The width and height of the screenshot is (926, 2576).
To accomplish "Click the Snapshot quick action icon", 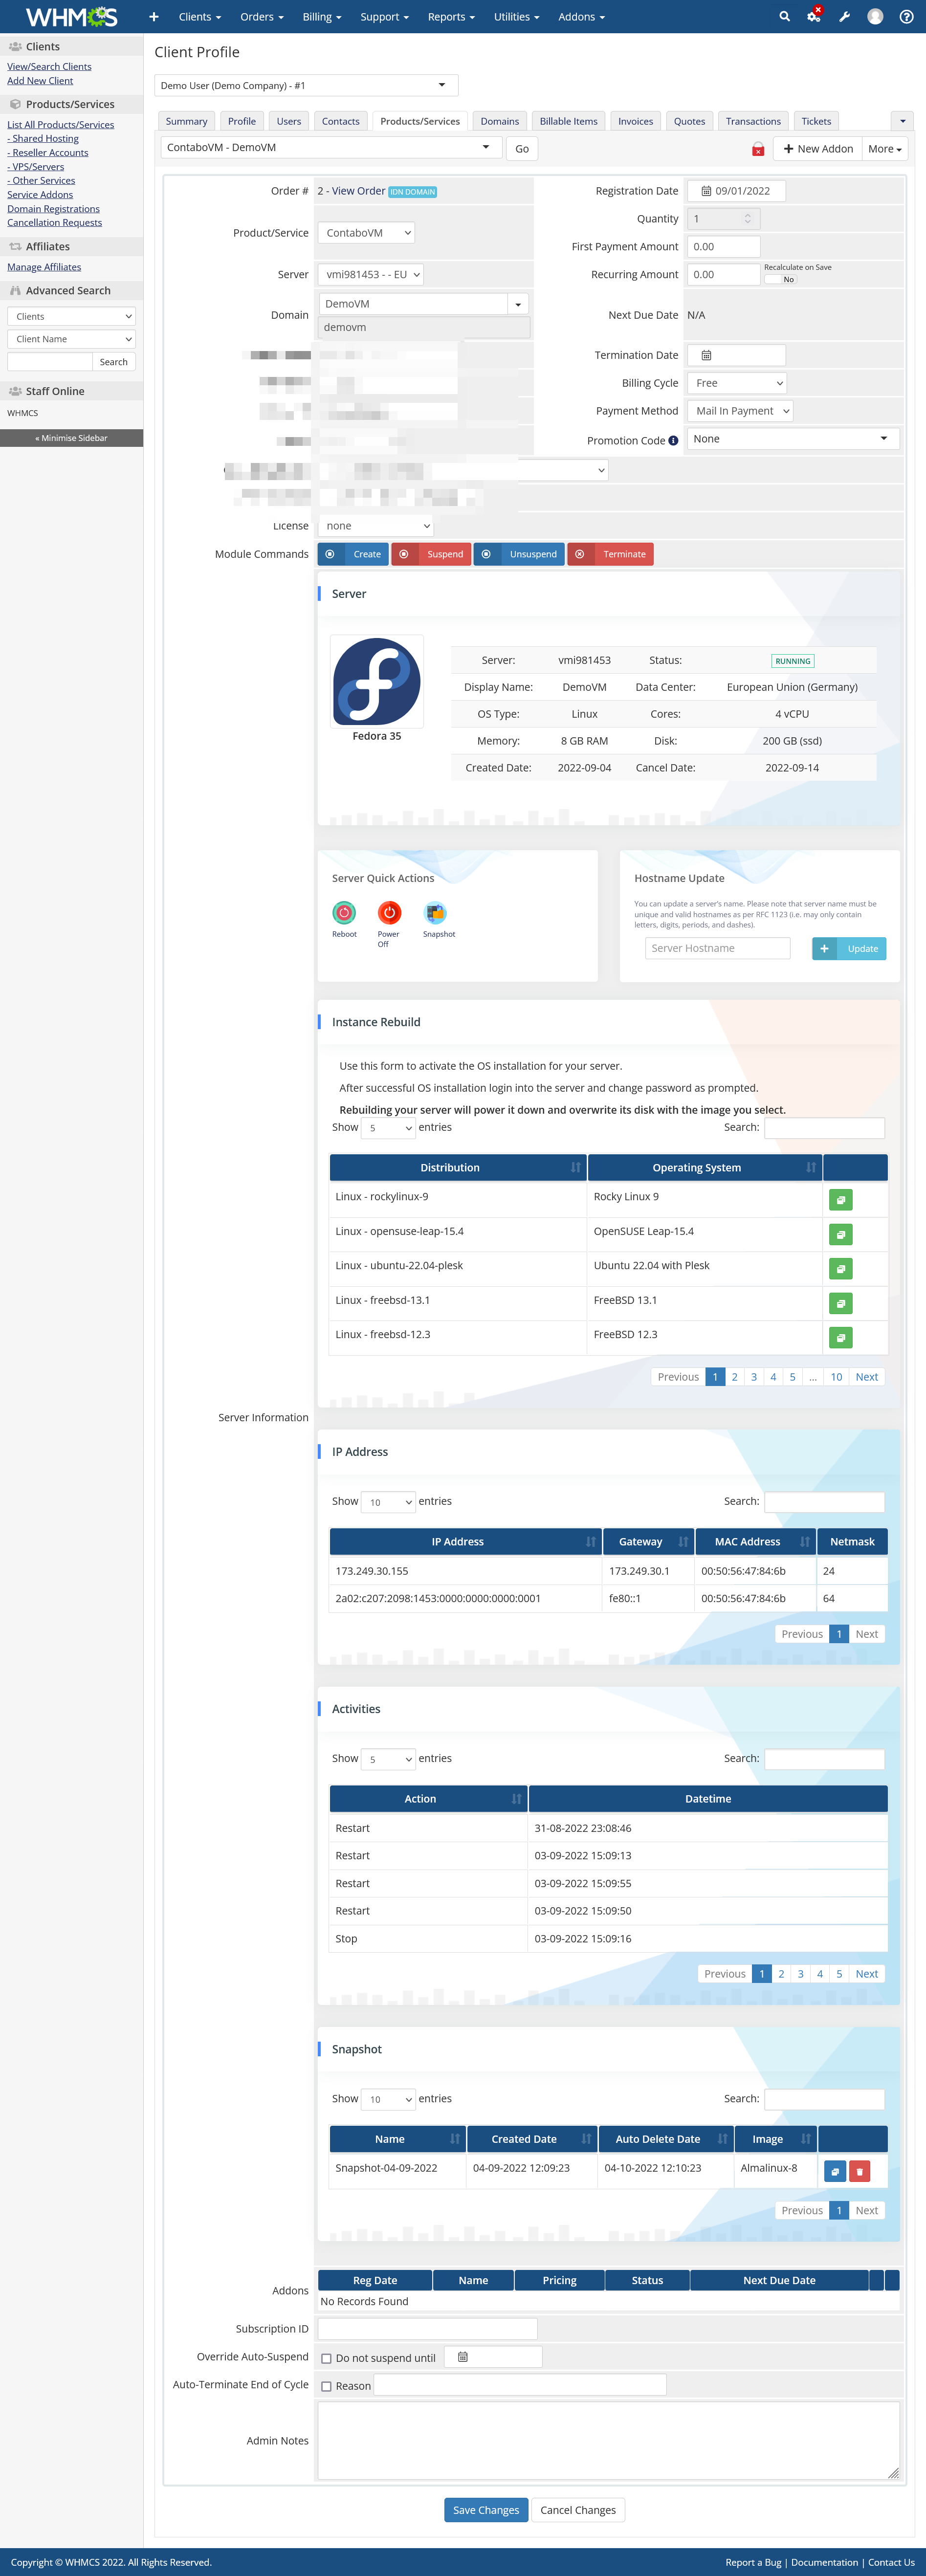I will pyautogui.click(x=435, y=912).
